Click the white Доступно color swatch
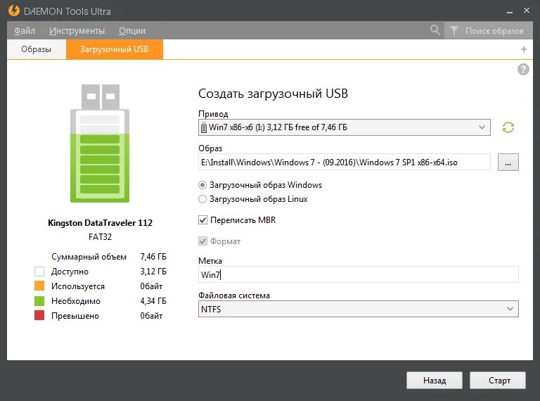Screen dimensions: 540x401 click(x=39, y=272)
